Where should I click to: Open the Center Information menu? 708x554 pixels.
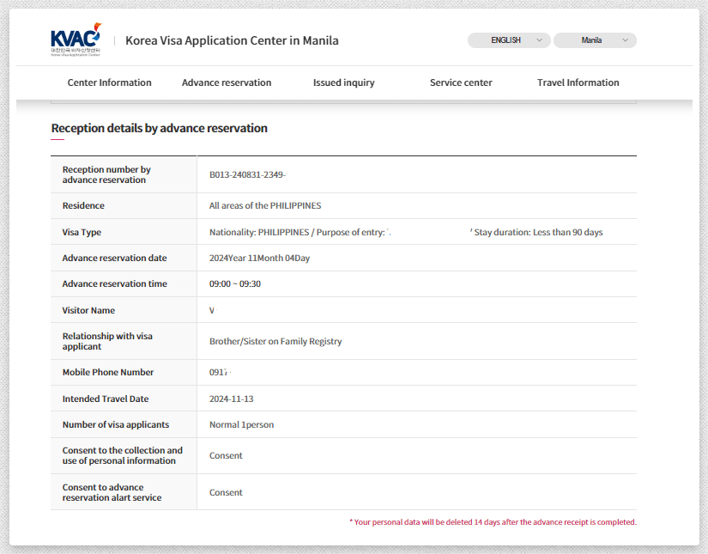(109, 82)
